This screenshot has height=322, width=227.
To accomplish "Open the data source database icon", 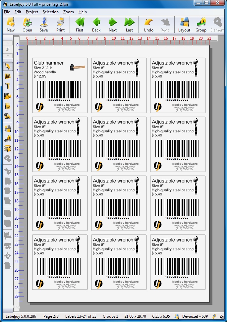I will click(8, 148).
